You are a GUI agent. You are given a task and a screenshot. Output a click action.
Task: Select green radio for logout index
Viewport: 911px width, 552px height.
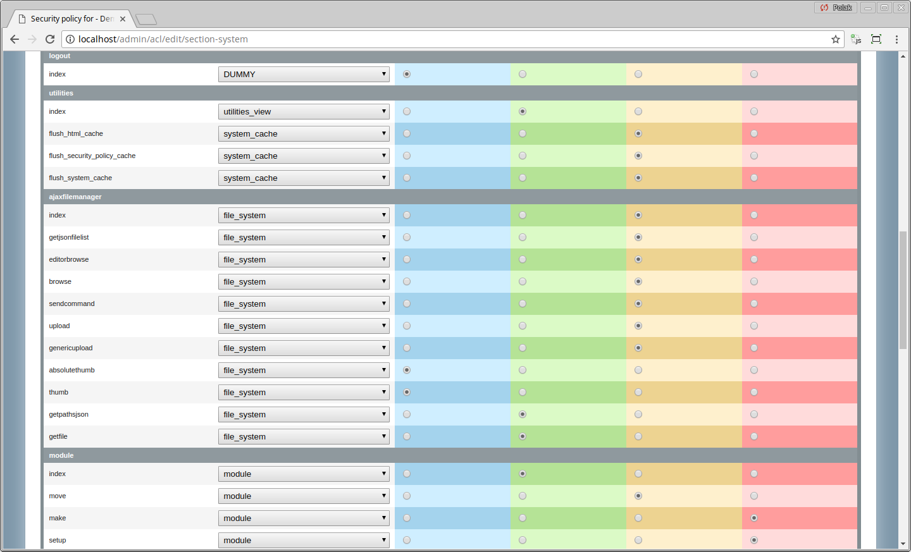pos(523,74)
